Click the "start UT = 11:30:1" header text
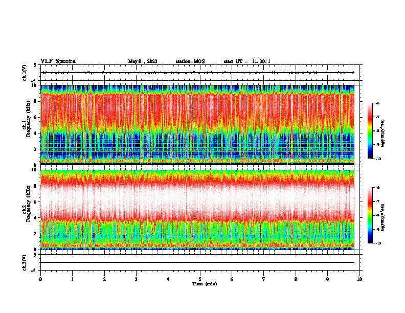This screenshot has width=405, height=313. click(x=247, y=61)
